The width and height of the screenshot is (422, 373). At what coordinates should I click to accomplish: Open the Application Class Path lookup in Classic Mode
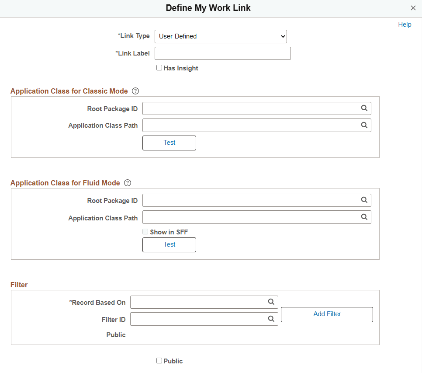364,125
